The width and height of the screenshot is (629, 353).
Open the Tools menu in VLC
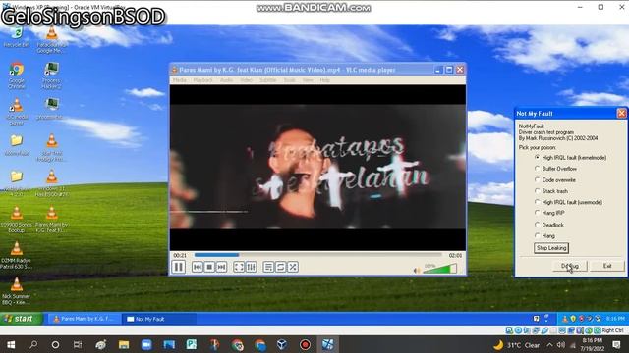click(289, 80)
